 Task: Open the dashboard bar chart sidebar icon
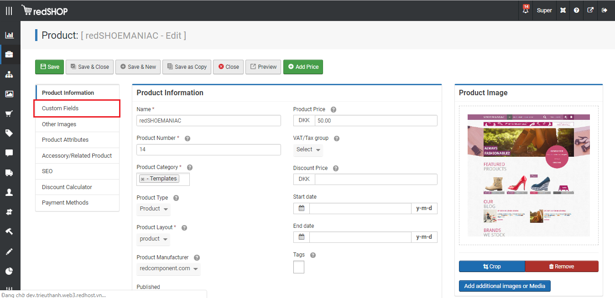[9, 35]
